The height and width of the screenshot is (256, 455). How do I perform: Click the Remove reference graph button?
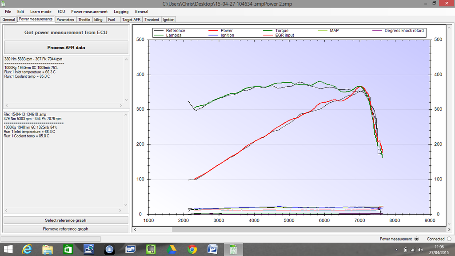[x=65, y=228]
